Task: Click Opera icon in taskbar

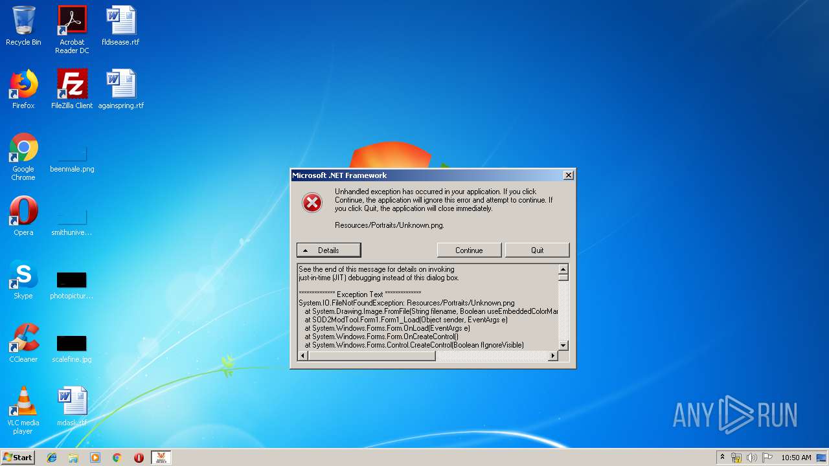Action: [x=139, y=458]
